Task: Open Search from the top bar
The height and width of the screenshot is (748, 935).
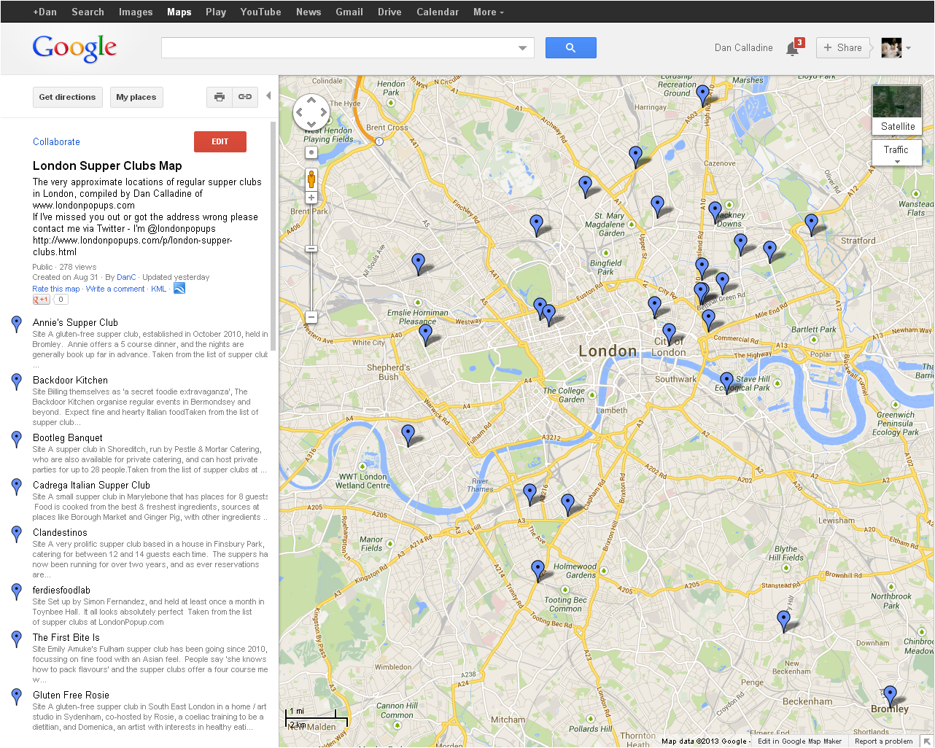Action: tap(88, 12)
